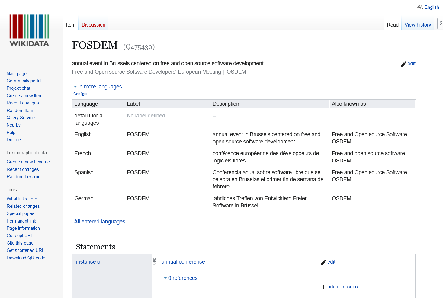The height and width of the screenshot is (298, 443).
Task: Click add reference link
Action: pyautogui.click(x=342, y=287)
